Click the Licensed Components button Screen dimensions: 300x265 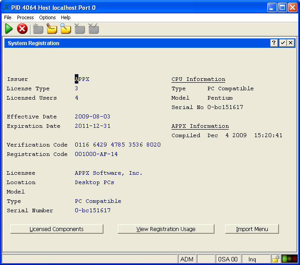click(57, 229)
